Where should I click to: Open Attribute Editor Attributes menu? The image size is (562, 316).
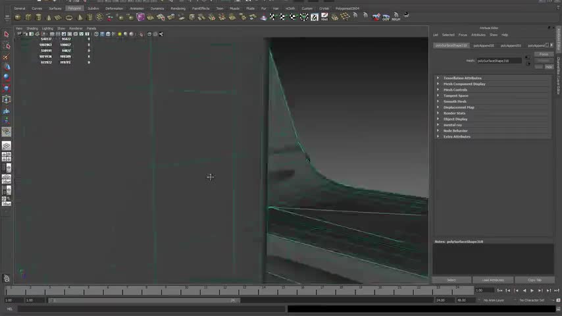(x=478, y=35)
